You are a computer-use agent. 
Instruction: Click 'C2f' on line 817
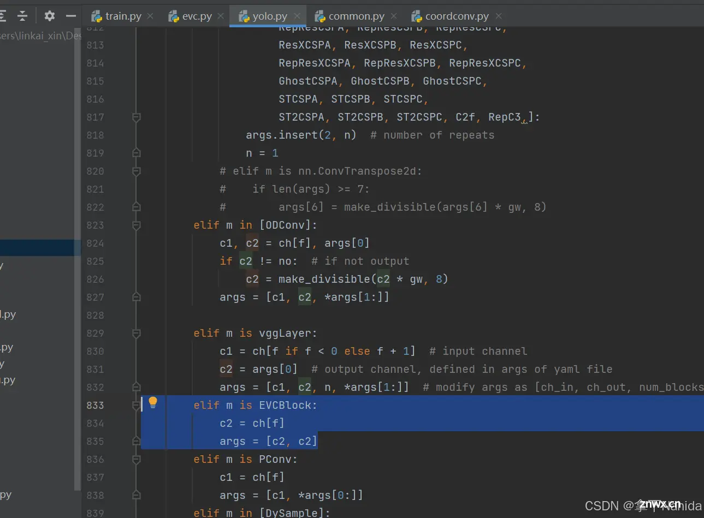(465, 117)
